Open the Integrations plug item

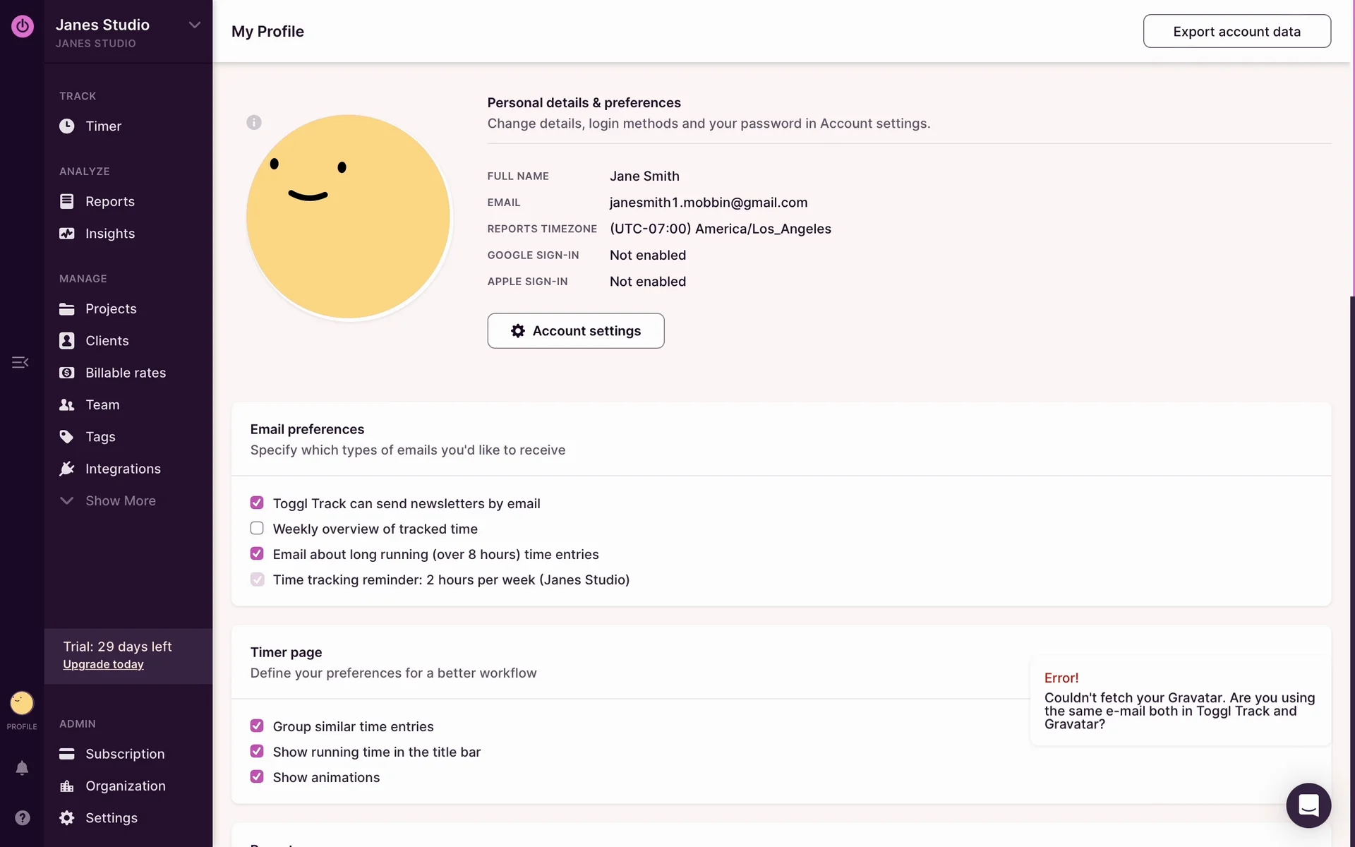122,469
